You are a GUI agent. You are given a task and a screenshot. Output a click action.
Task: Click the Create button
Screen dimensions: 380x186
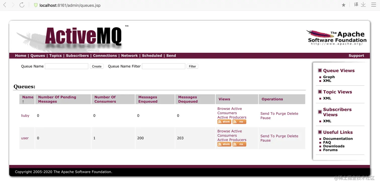coord(97,66)
